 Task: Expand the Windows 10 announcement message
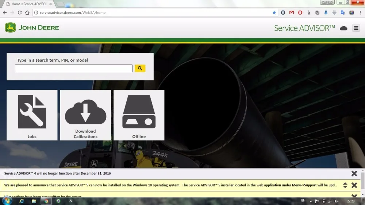point(345,185)
